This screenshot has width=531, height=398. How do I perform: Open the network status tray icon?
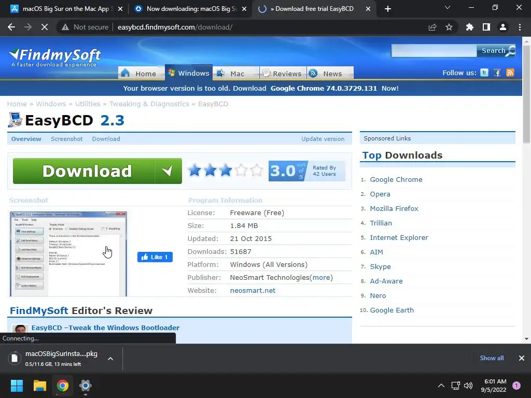coord(455,386)
